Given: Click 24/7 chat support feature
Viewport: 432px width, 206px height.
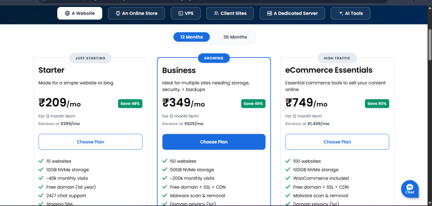Looking at the screenshot, I should point(66,196).
